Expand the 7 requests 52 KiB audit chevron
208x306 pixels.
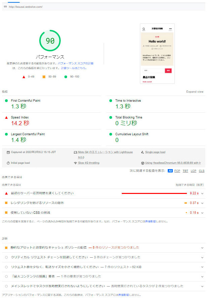(x=202, y=267)
